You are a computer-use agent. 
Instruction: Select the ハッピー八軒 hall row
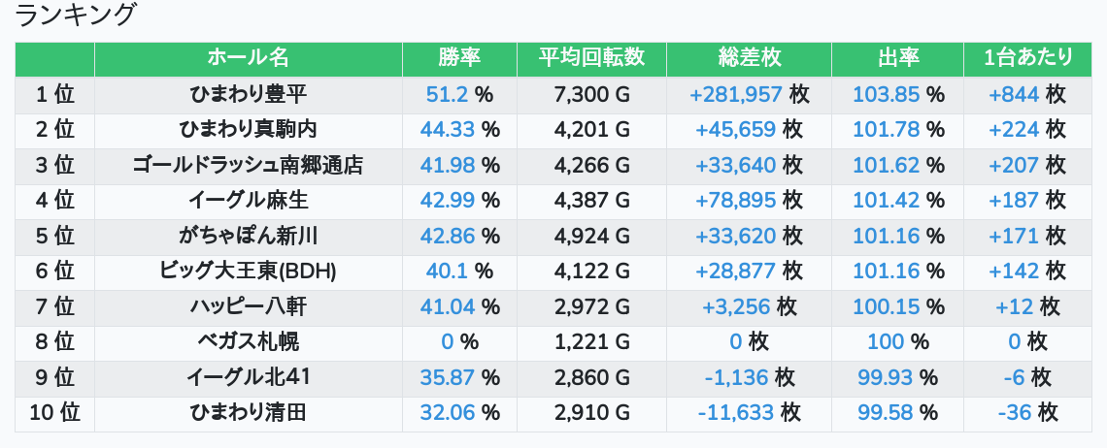[x=248, y=307]
